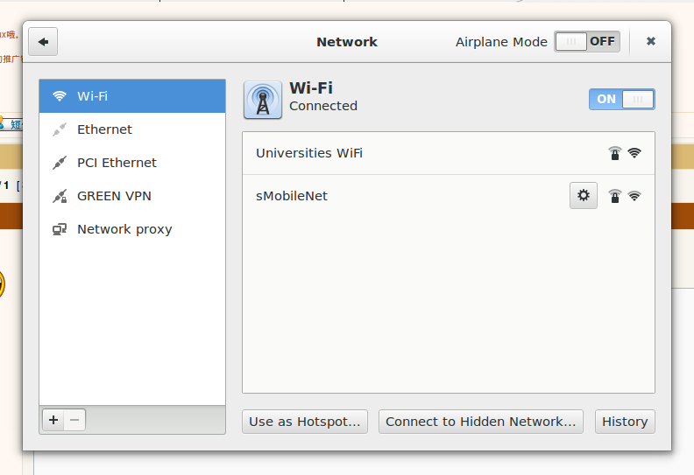
Task: Click Connect to Hidden Network button
Action: point(481,422)
